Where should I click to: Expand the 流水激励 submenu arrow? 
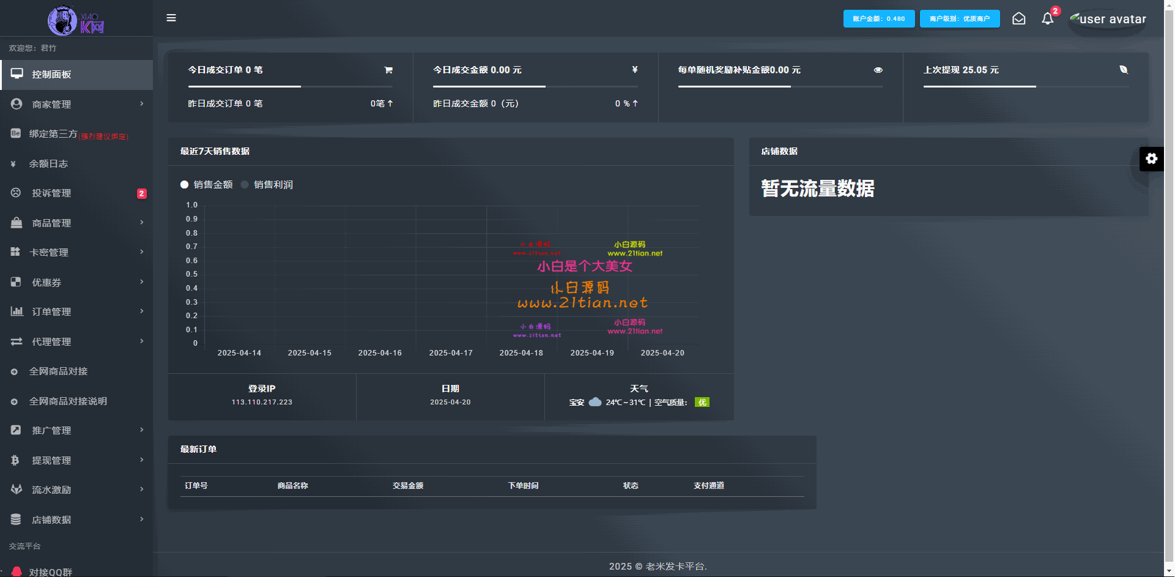(x=141, y=489)
